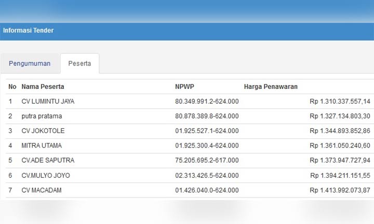Select participant CV JOKOTOLE
Screen dimensions: 374x224
click(x=43, y=131)
